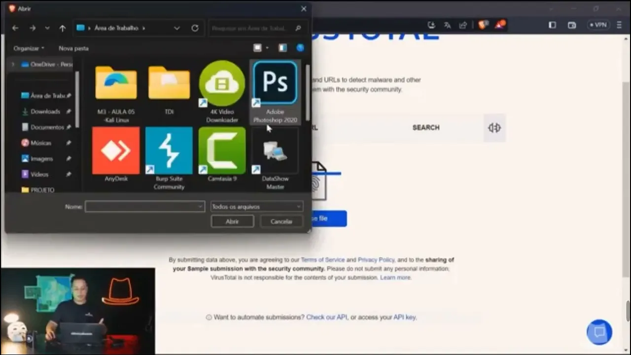Switch to the SEARCH tab on VirusTotal
The image size is (631, 355).
click(x=425, y=128)
